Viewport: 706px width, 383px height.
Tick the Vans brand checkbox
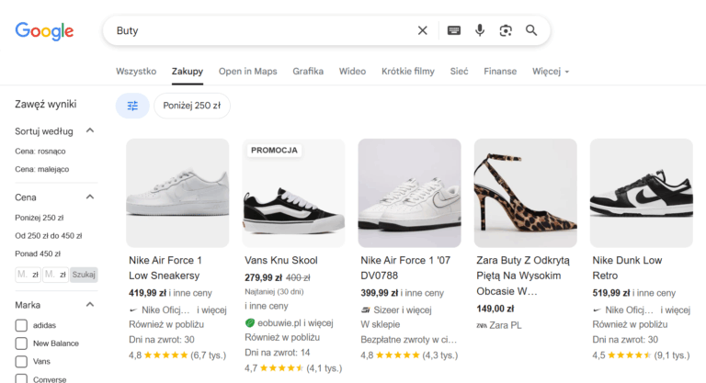click(21, 362)
